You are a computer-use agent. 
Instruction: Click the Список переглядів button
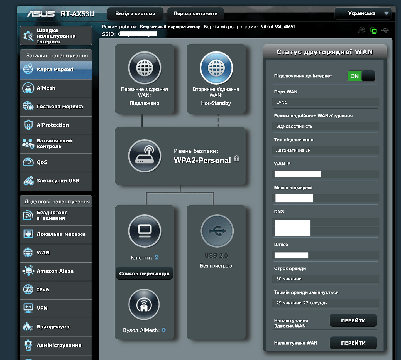pos(144,273)
